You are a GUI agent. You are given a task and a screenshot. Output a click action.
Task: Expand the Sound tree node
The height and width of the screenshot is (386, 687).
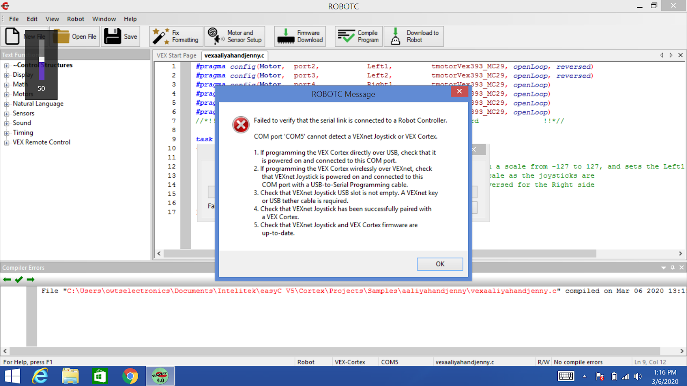[x=7, y=124]
